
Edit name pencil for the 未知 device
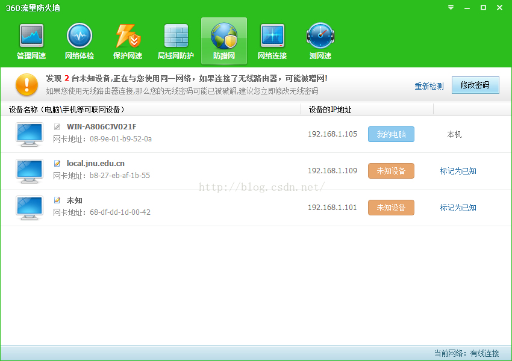[x=57, y=200]
